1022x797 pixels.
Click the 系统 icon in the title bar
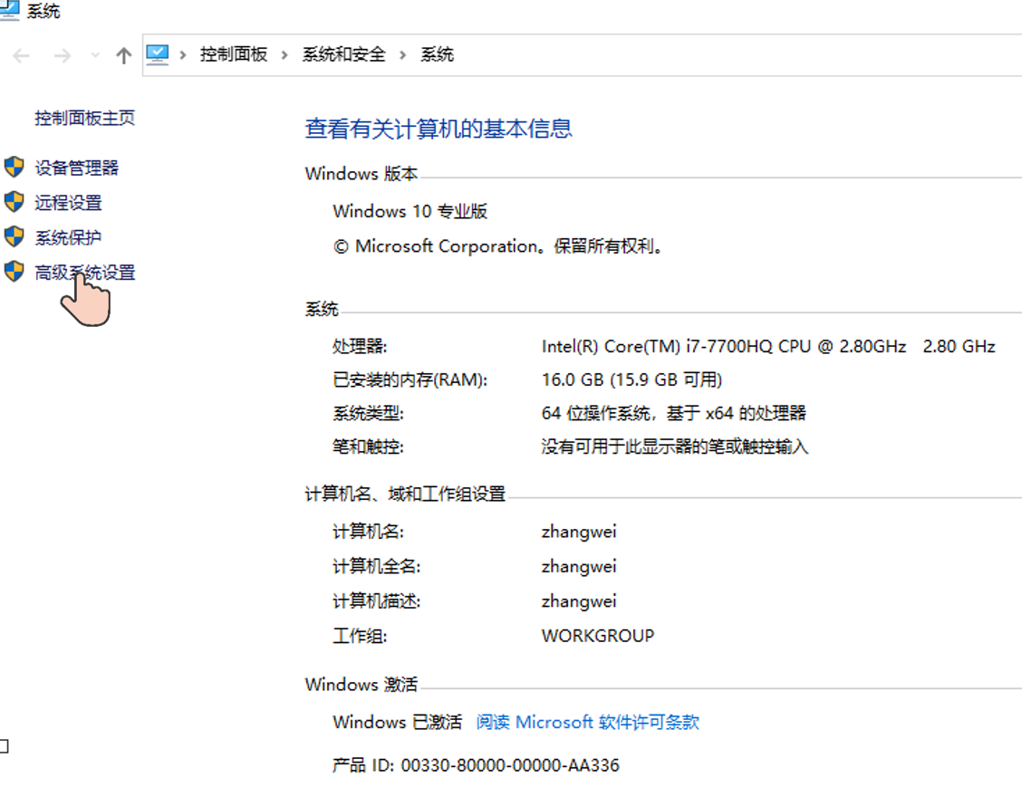tap(11, 11)
